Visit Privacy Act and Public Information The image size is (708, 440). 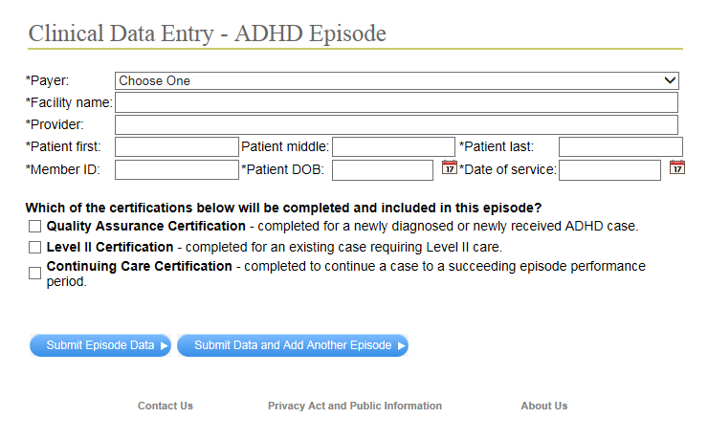(x=355, y=406)
